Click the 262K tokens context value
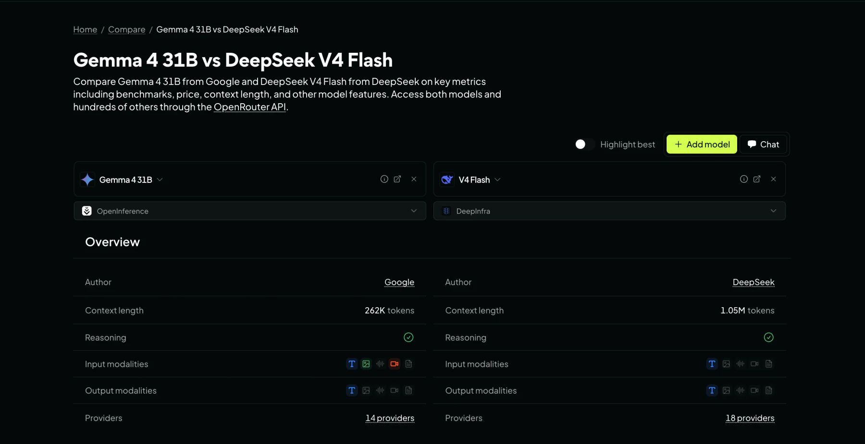 [x=389, y=311]
